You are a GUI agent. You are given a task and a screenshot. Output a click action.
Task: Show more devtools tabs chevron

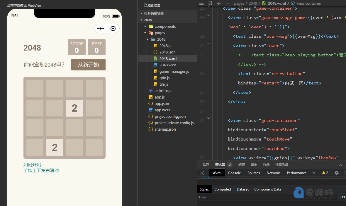tap(314, 173)
